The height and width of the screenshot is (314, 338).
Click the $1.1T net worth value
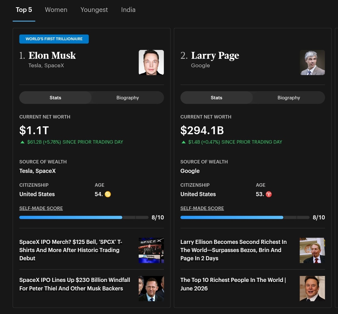pyautogui.click(x=34, y=130)
